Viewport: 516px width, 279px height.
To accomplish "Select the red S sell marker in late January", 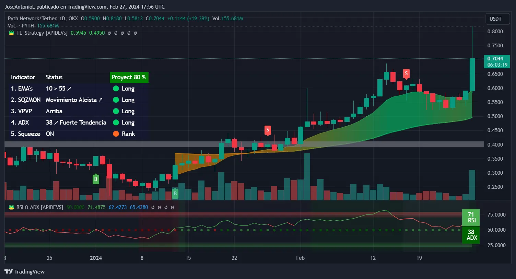I will tap(268, 130).
